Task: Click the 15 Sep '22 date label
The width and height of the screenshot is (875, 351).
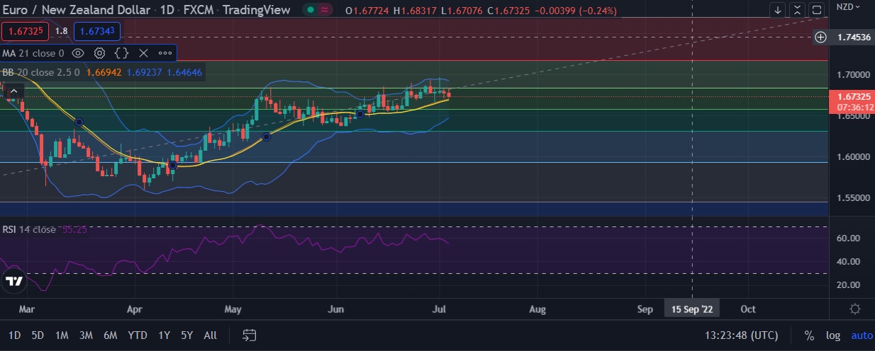Action: click(x=692, y=309)
